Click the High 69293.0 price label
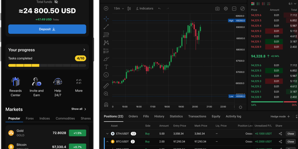Viewport: 298px width, 149px height. 237,21
